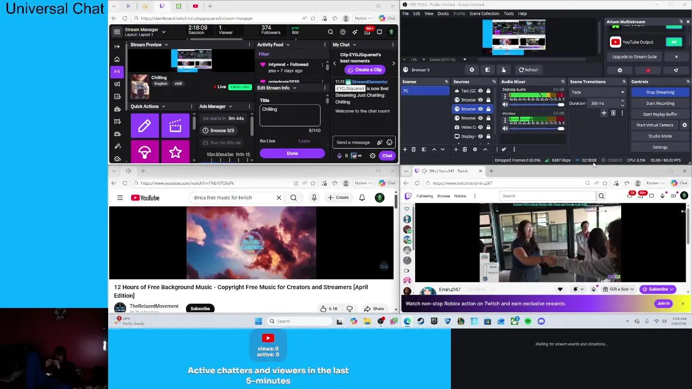The height and width of the screenshot is (389, 692).
Task: Open the Gift a Sub dropdown on Twitch
Action: pos(619,289)
